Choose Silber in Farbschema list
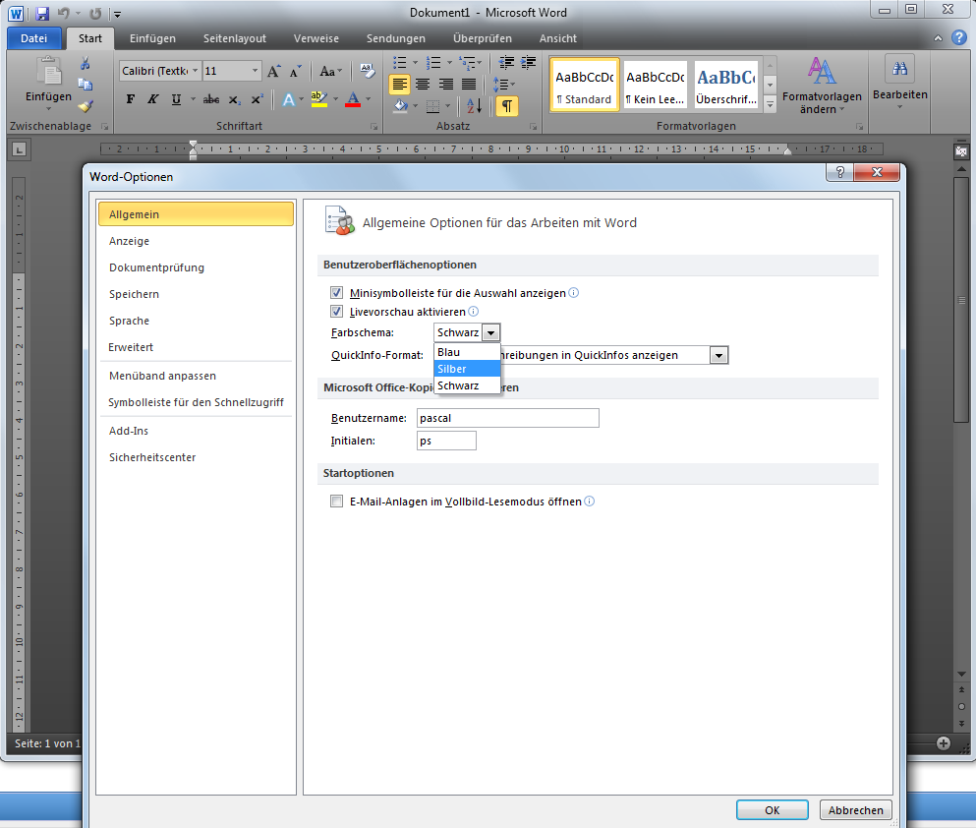The width and height of the screenshot is (976, 828). coord(467,369)
